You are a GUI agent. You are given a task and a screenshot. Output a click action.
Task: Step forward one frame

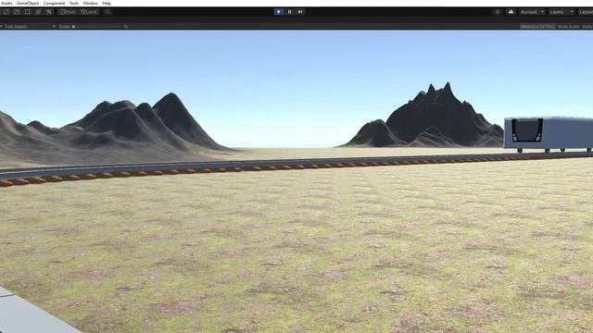[300, 12]
